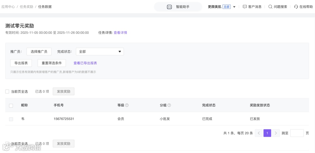Image resolution: width=315 pixels, height=153 pixels.
Task: Go to next page arrow
Action: [x=276, y=133]
